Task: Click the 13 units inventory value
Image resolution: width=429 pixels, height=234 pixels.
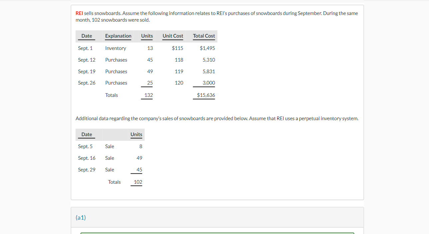Action: click(150, 48)
